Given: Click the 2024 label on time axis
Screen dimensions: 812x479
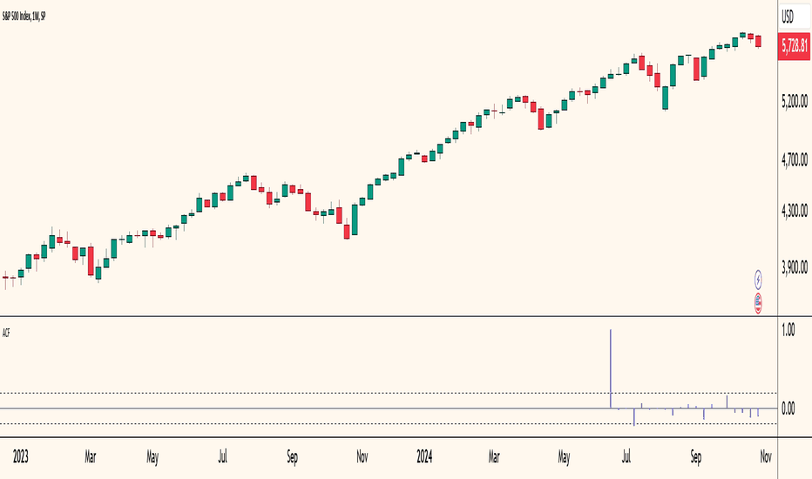Looking at the screenshot, I should 424,456.
